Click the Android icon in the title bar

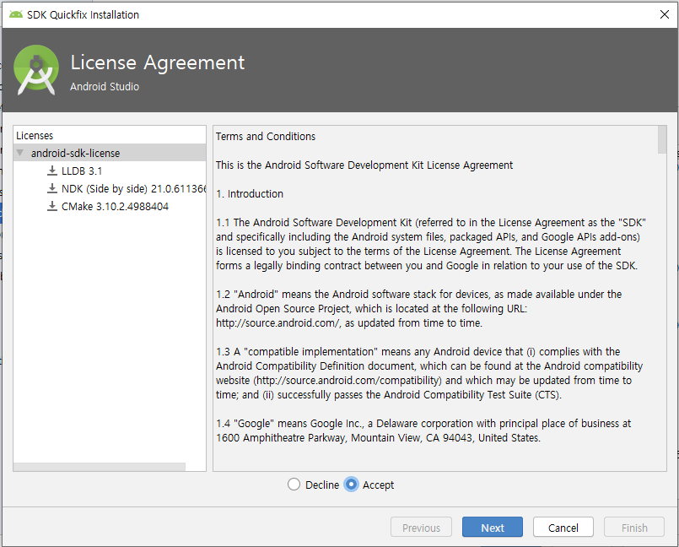coord(16,14)
